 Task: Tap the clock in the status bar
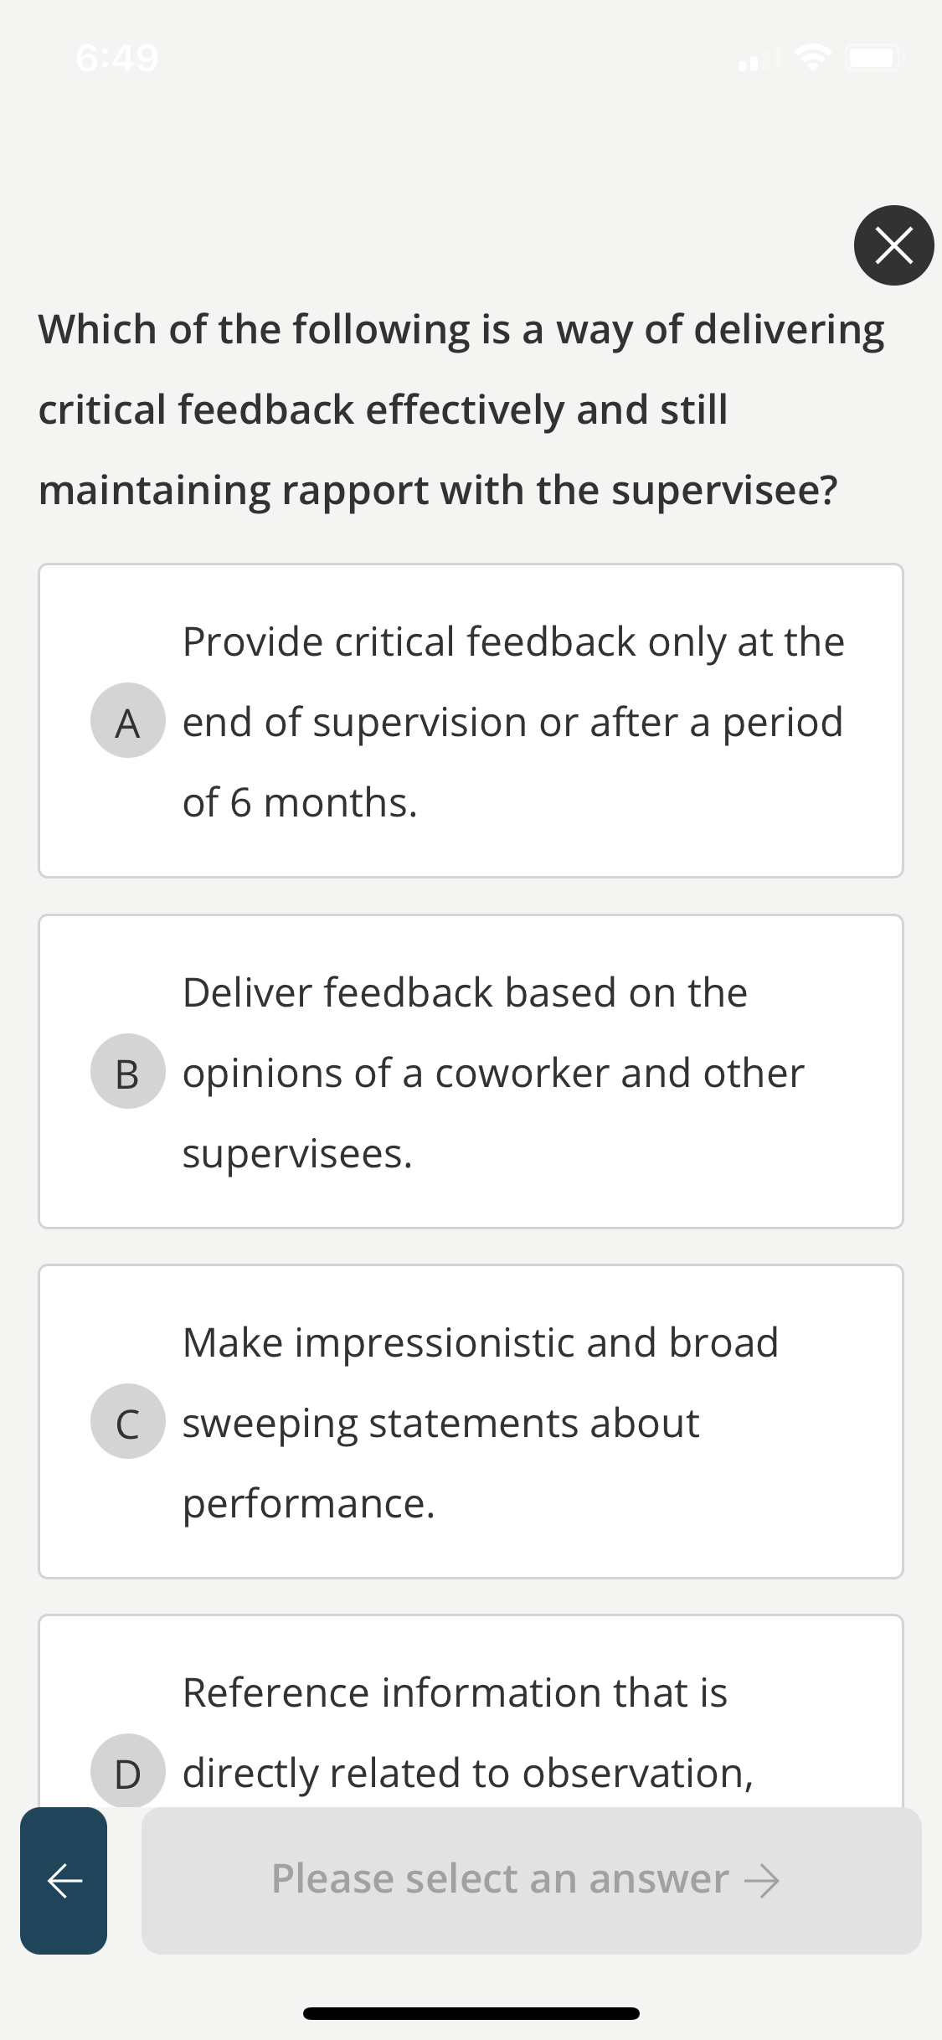tap(116, 57)
